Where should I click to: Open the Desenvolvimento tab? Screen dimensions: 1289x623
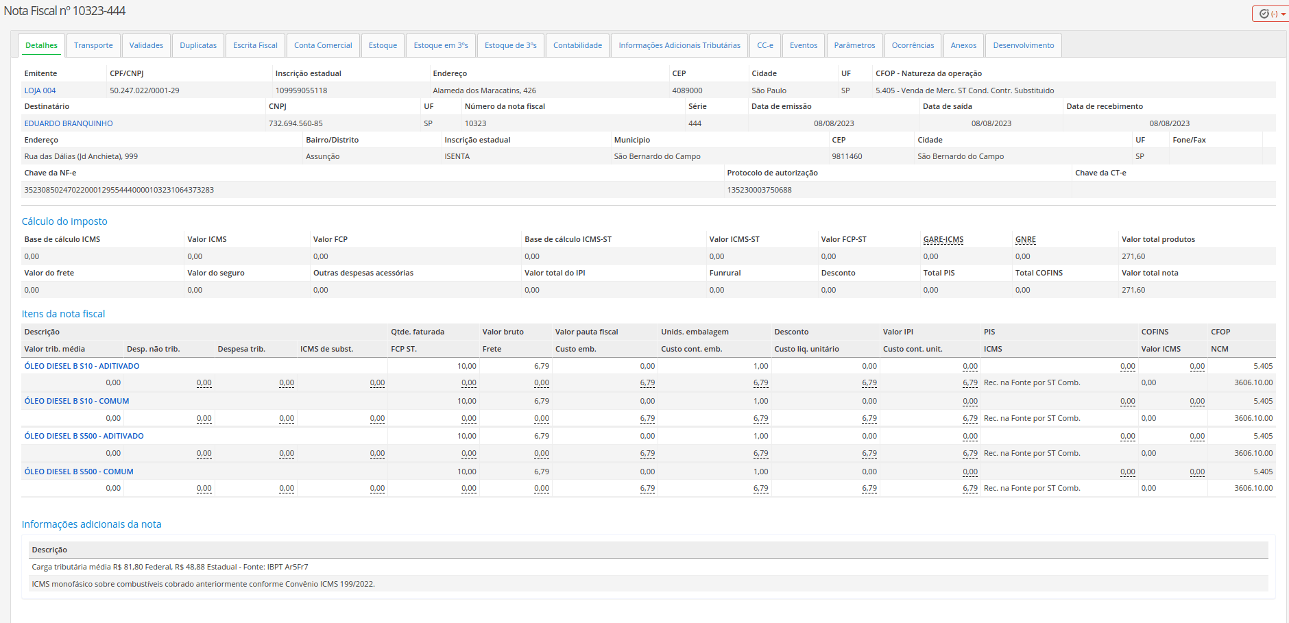pyautogui.click(x=1024, y=45)
